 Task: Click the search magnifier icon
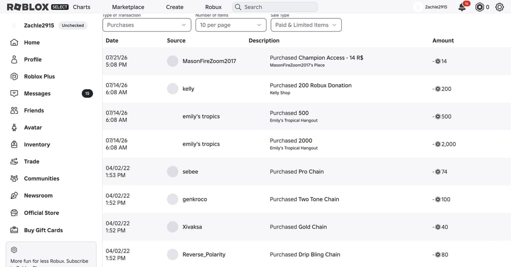click(238, 7)
